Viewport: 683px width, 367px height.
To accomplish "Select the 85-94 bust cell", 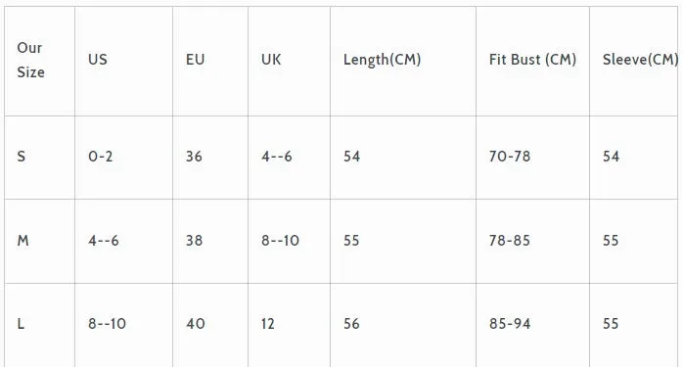I will point(532,325).
